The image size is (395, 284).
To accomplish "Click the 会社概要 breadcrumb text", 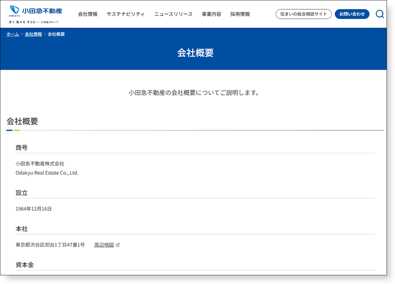I will tap(56, 34).
